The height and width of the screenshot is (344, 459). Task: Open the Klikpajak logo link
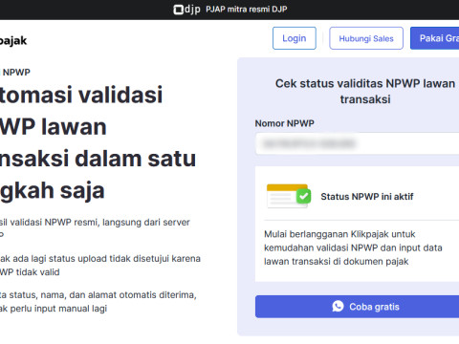click(13, 40)
